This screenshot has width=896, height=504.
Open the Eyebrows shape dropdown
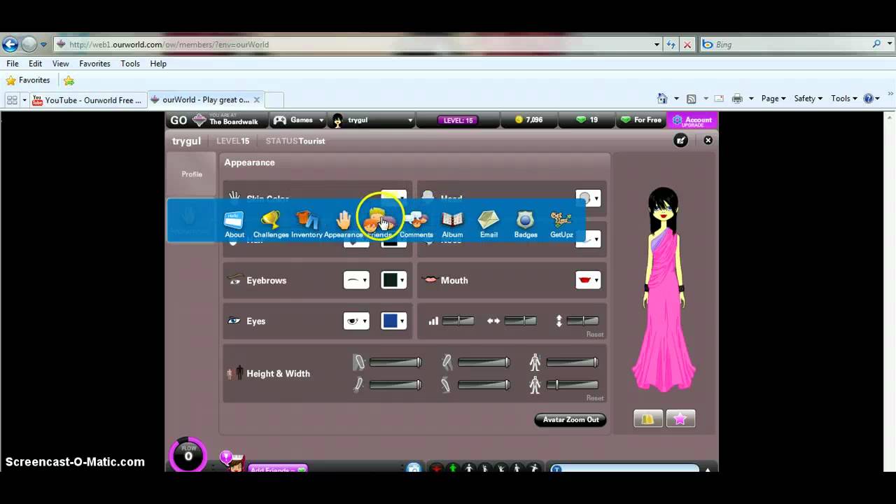tap(356, 280)
